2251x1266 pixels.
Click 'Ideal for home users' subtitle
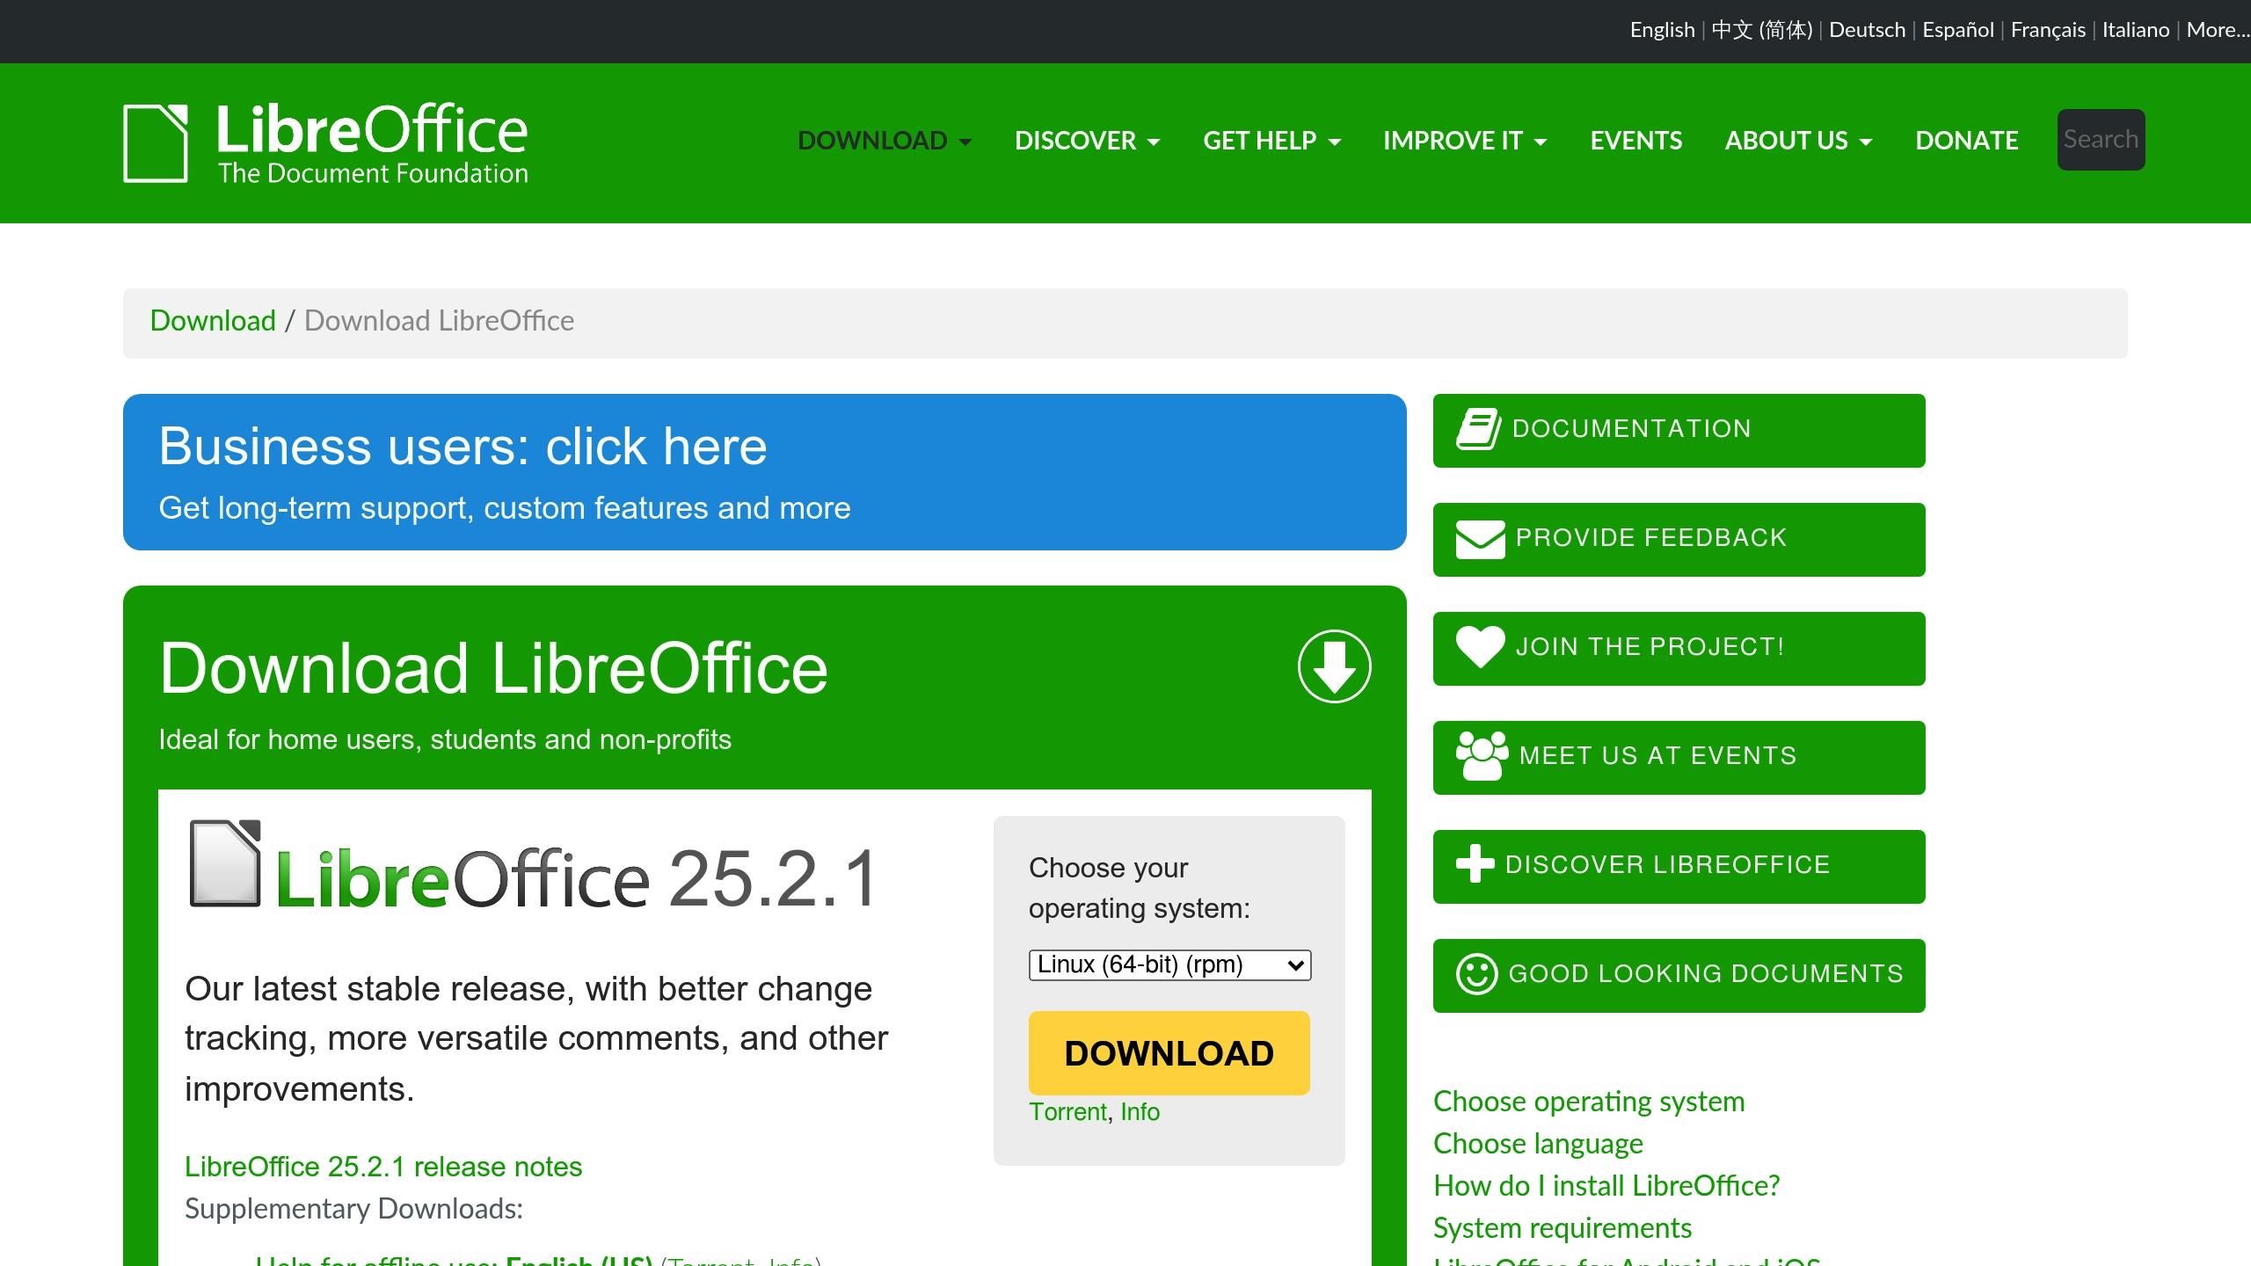click(445, 739)
